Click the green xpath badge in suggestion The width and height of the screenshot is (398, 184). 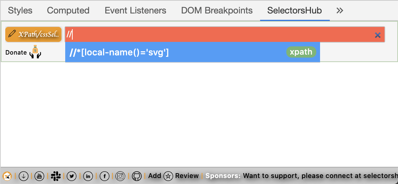point(301,52)
